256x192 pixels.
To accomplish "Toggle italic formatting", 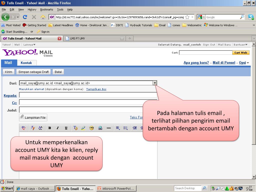I will coord(57,128).
